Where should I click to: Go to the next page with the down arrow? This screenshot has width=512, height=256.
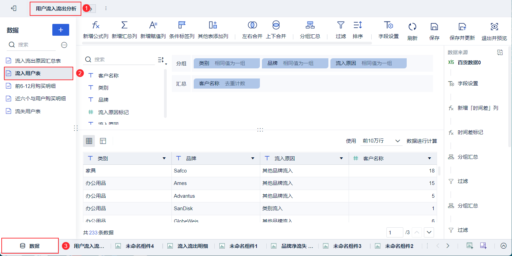point(429,232)
